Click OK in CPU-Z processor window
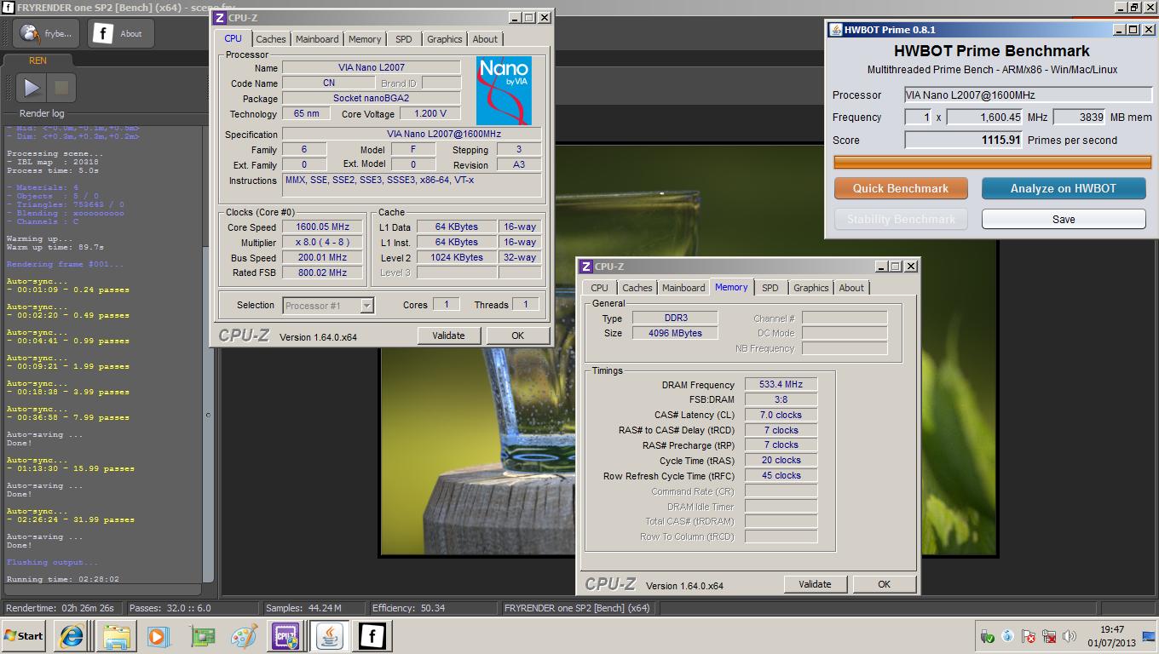The height and width of the screenshot is (654, 1159). tap(517, 336)
